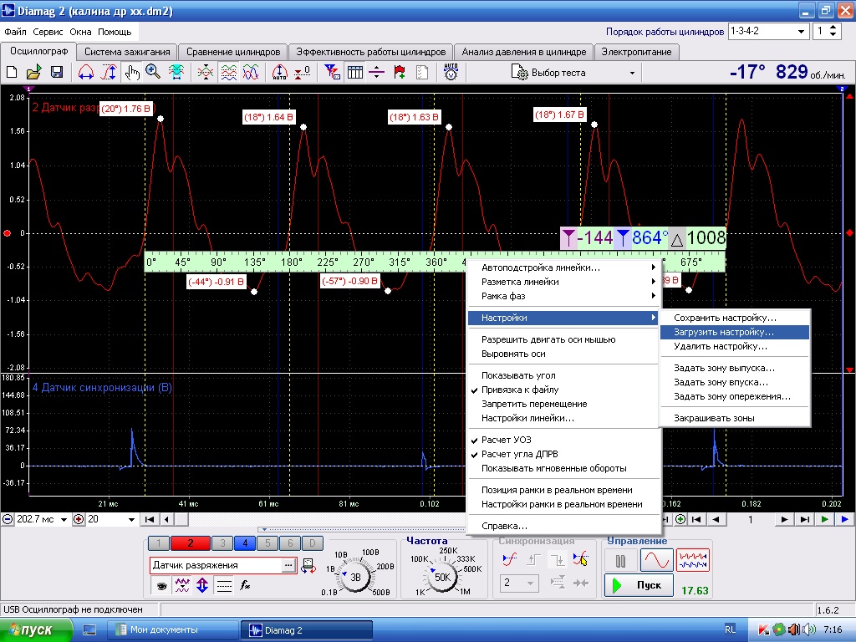
Task: Activate the magnifier zoom tool
Action: [153, 72]
